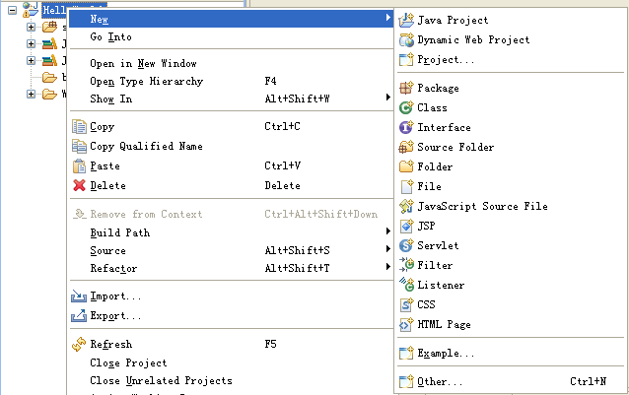Click the Refresh arrows icon
The image size is (629, 395).
[x=79, y=344]
